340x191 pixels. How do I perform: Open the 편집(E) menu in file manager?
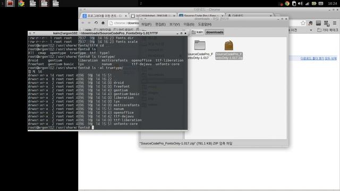pos(160,24)
